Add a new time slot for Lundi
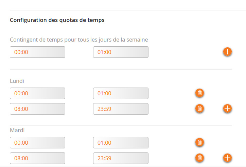The image size is (246, 167). point(227,109)
